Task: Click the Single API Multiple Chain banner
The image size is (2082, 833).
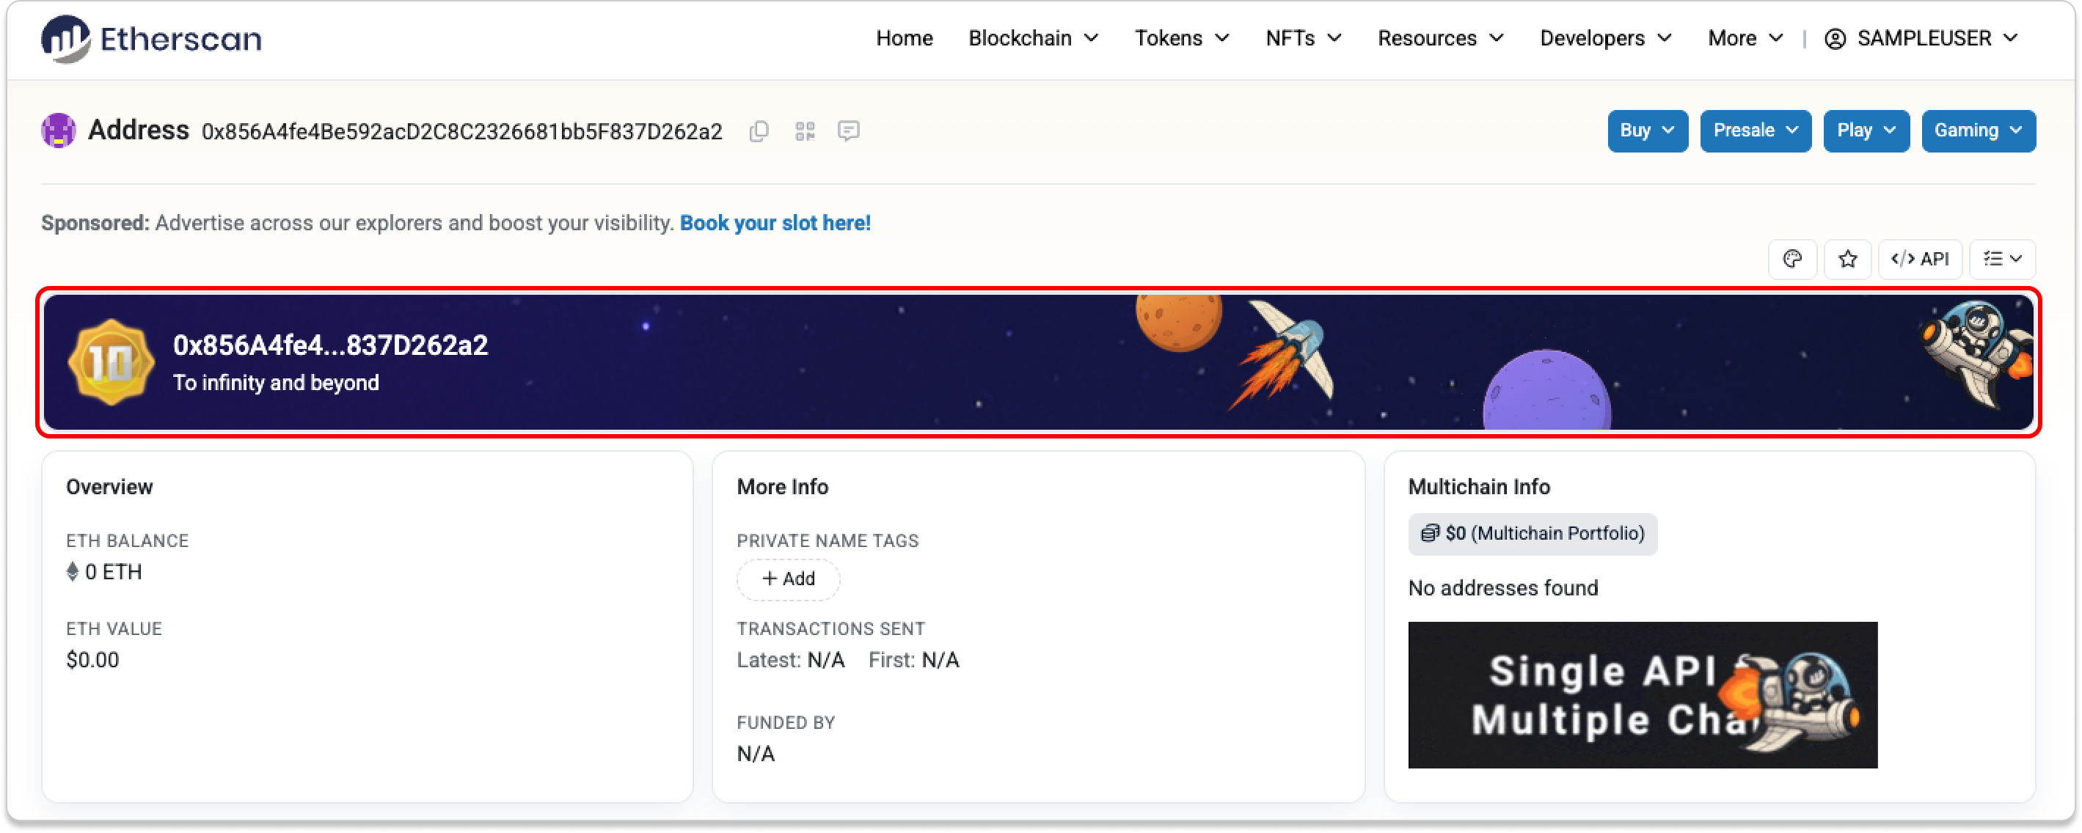Action: pos(1643,695)
